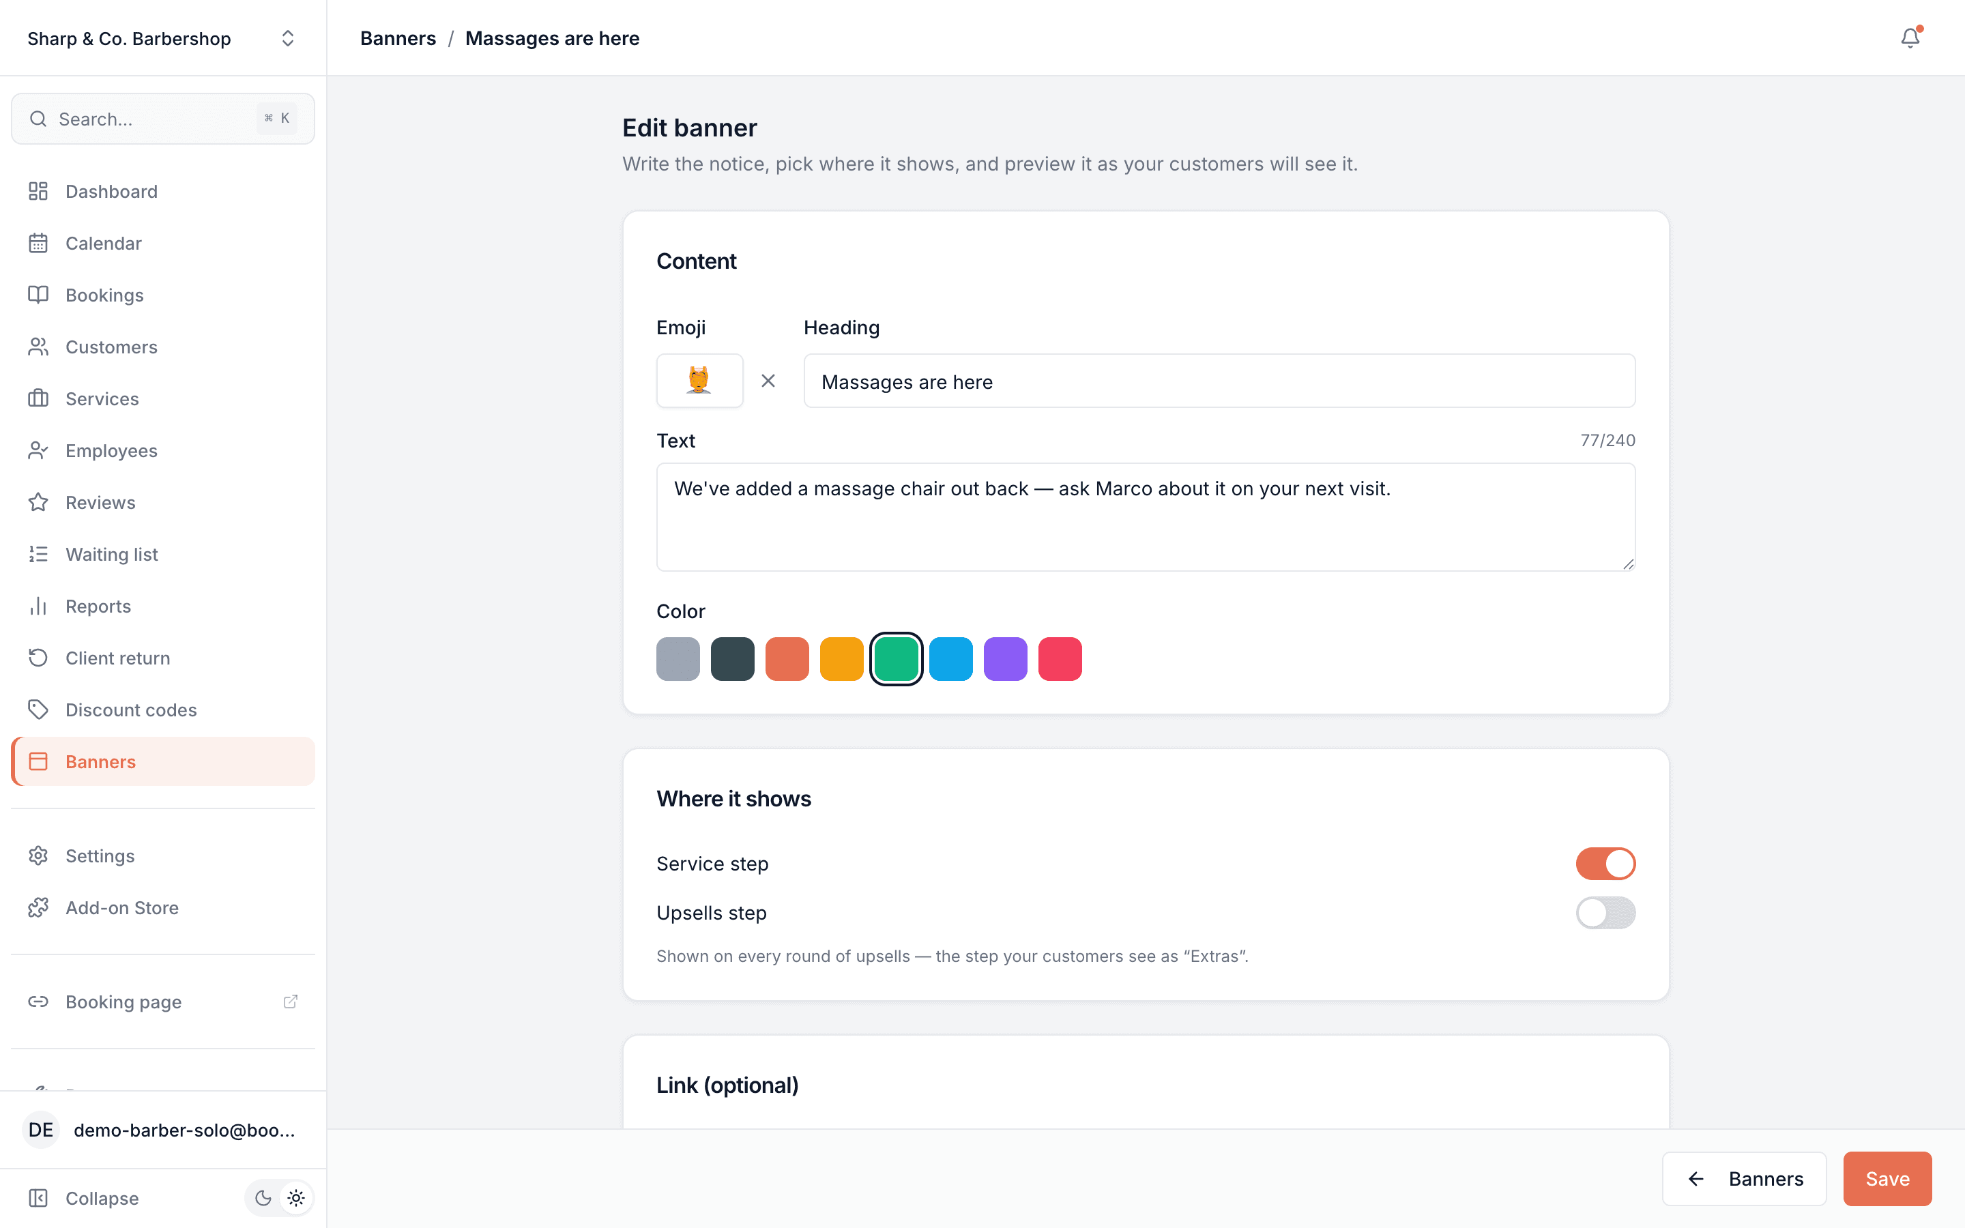Click the Collapse sidebar panel icon
Screen dimensions: 1965x1228
pos(38,1198)
